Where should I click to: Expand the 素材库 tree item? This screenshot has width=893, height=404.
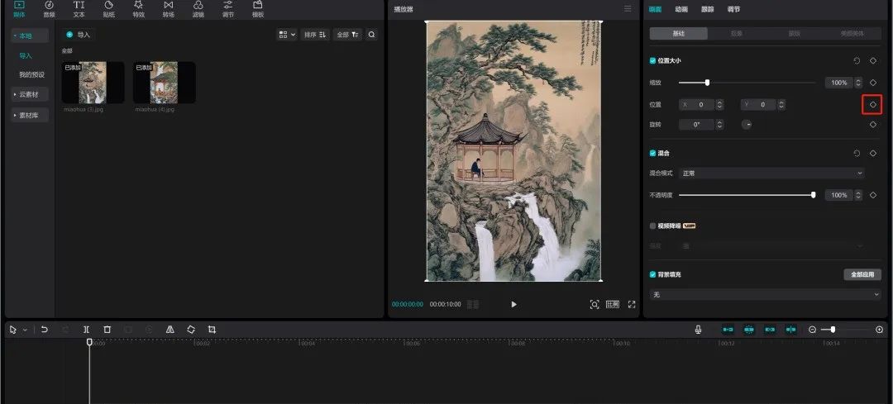[x=30, y=115]
